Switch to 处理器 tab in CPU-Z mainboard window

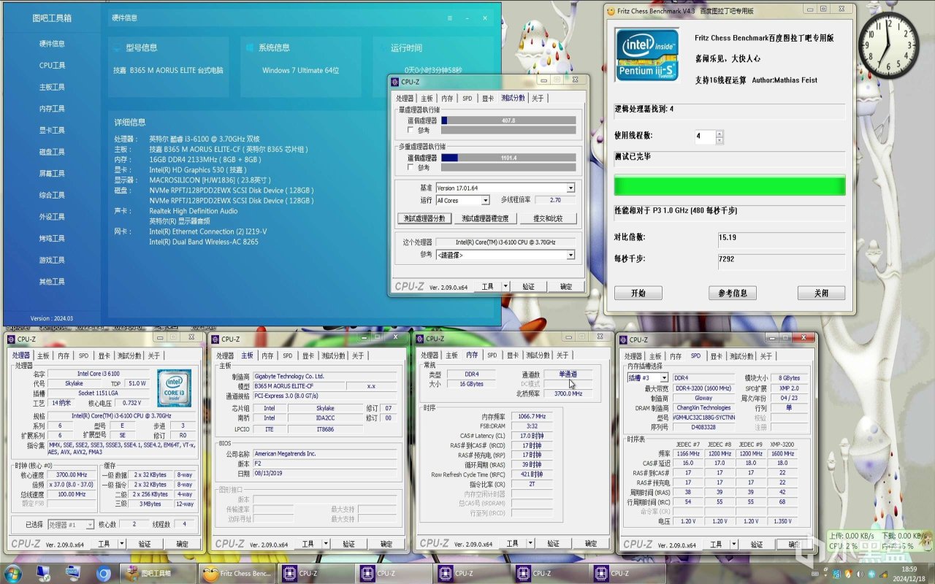(225, 356)
